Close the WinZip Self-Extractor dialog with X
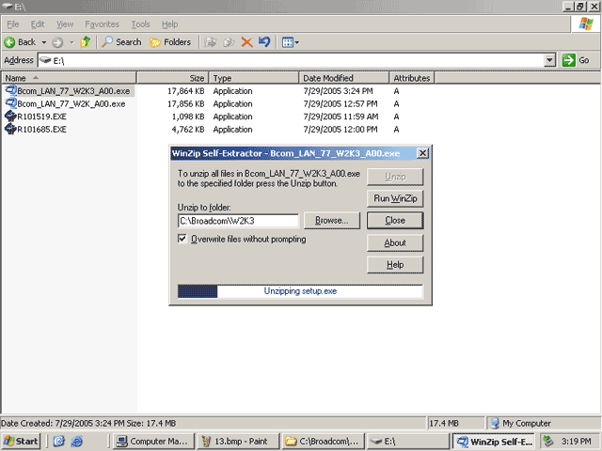 click(x=422, y=153)
